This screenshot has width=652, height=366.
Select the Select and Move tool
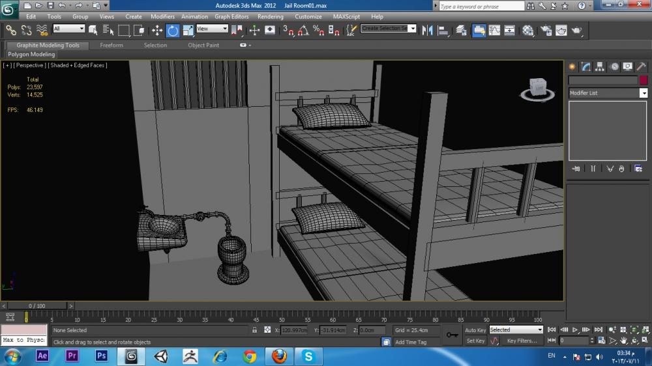tap(157, 30)
